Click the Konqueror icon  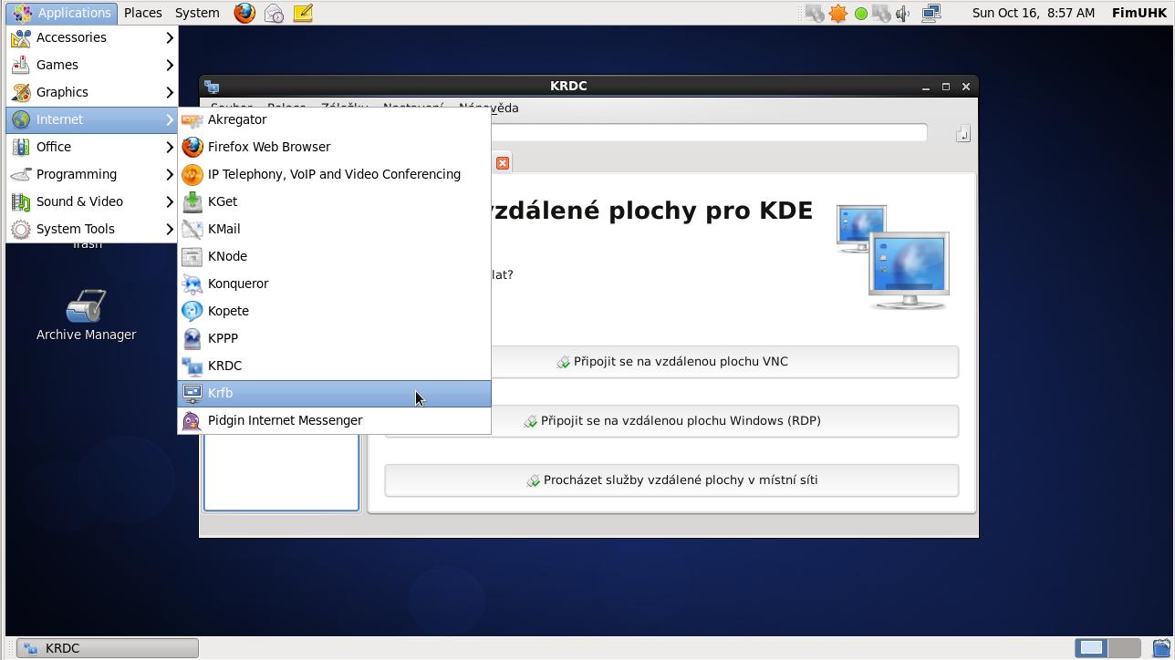pyautogui.click(x=192, y=284)
